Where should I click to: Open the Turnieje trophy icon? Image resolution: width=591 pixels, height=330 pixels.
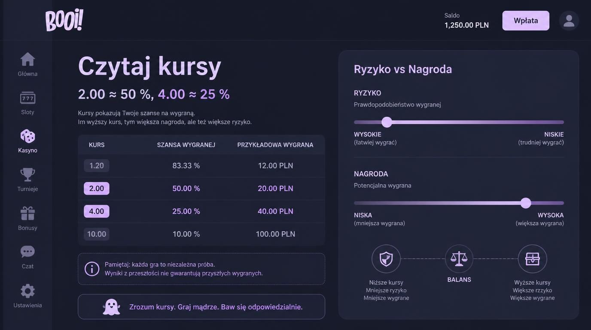(27, 174)
